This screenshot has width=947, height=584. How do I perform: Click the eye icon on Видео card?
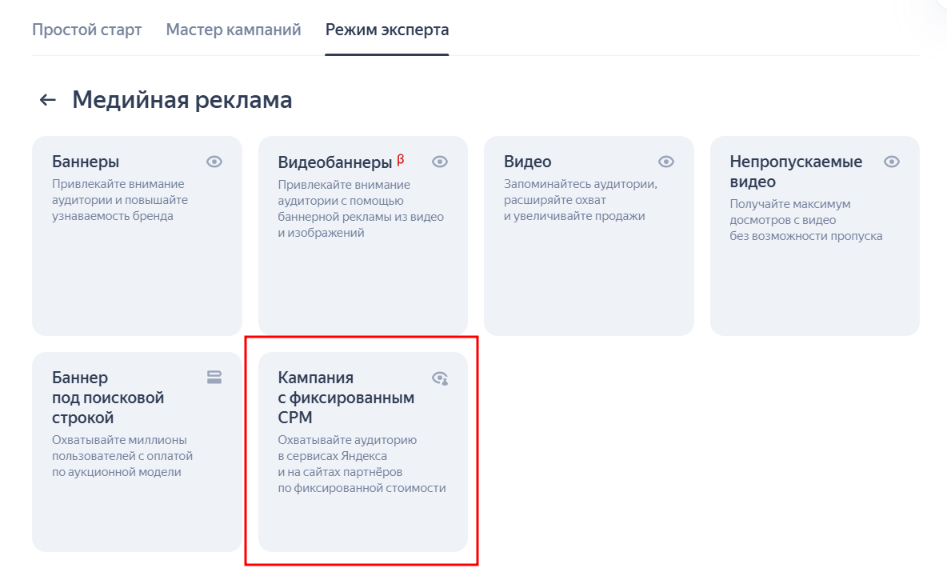click(666, 162)
